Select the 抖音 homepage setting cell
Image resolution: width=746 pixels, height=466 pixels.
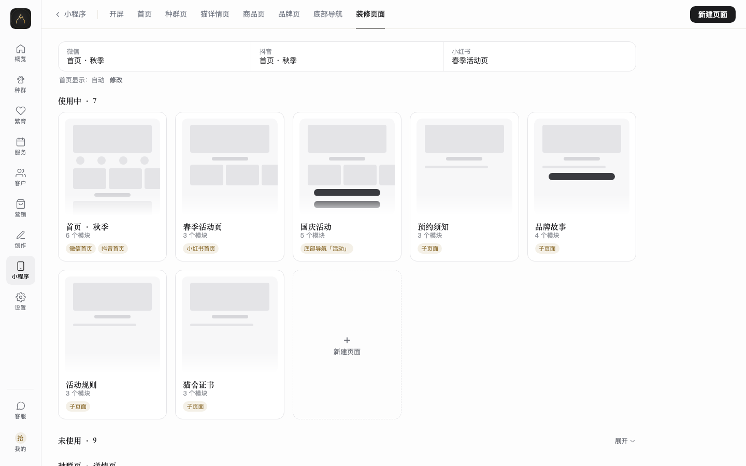click(347, 56)
